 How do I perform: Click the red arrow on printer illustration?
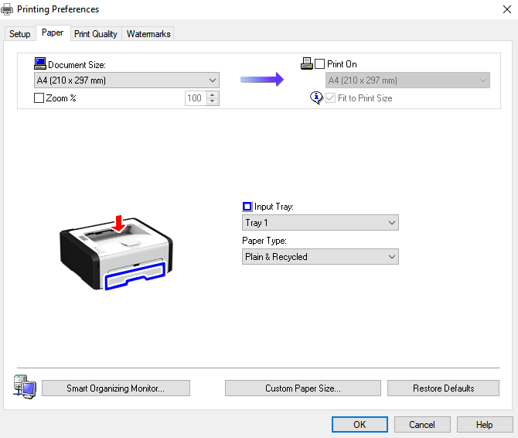coord(118,223)
